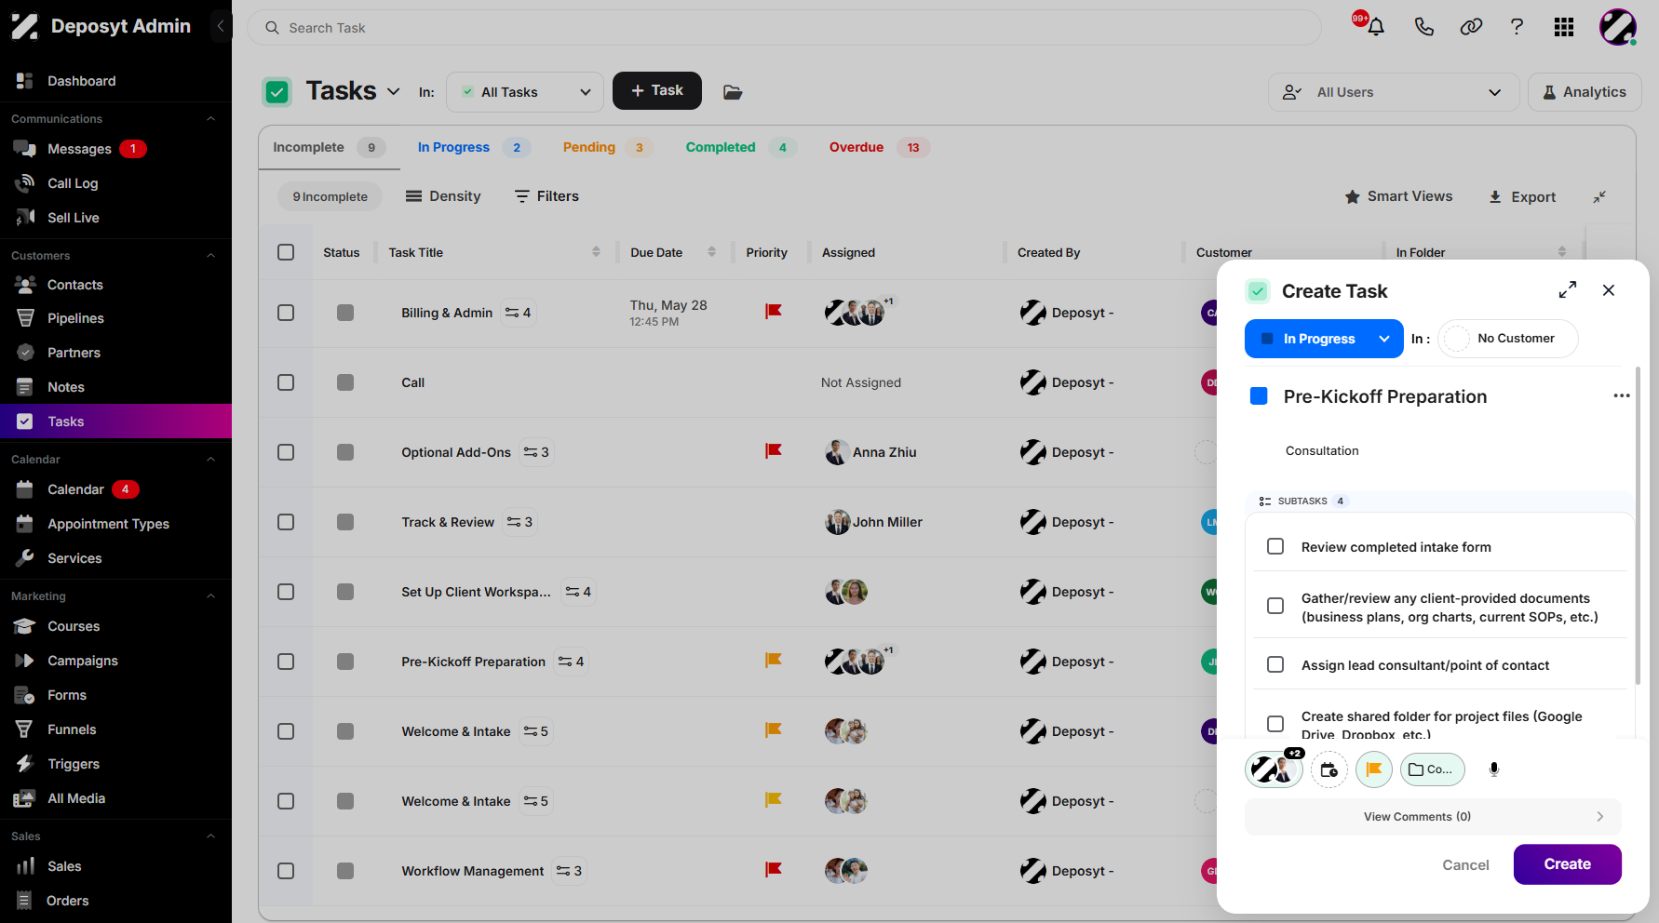Click Cancel in Create Task panel
This screenshot has height=923, width=1659.
(x=1465, y=865)
